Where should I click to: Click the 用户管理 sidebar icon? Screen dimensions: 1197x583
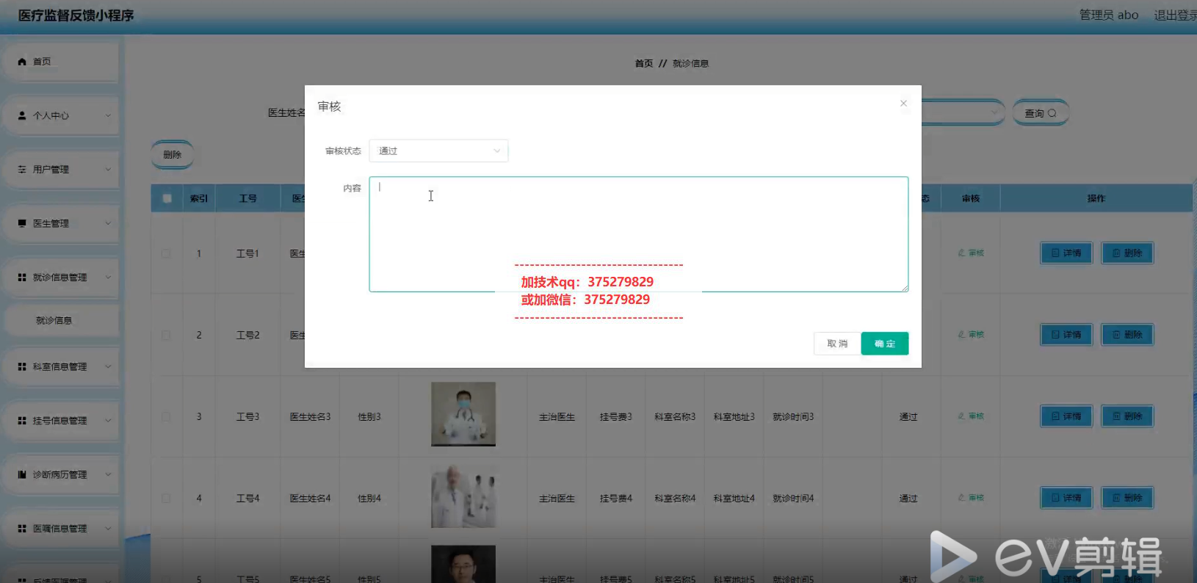(22, 170)
